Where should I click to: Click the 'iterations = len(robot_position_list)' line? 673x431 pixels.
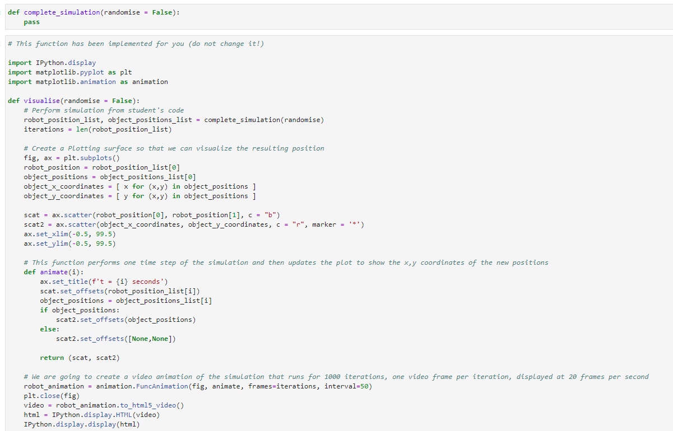pyautogui.click(x=98, y=129)
